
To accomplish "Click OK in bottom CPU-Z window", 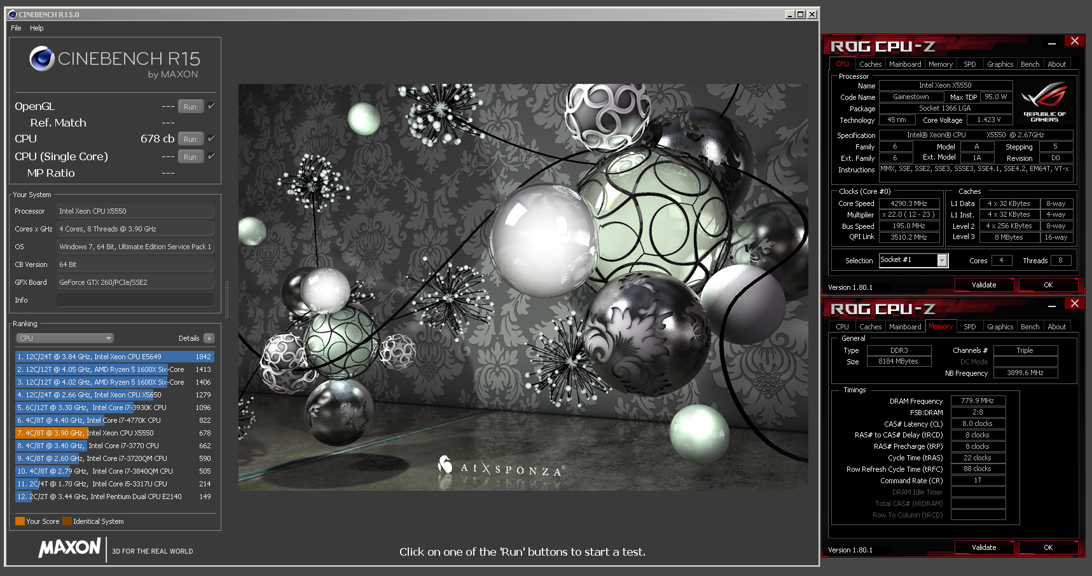I will (1048, 547).
